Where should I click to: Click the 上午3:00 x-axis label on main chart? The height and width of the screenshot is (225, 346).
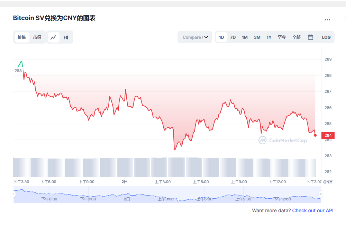[x=163, y=182]
